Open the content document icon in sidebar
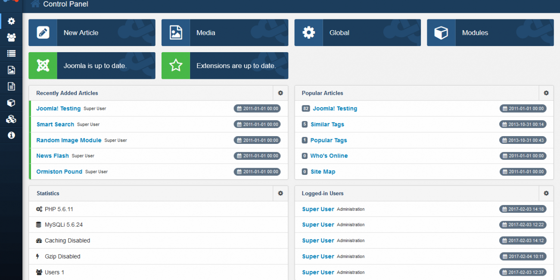The width and height of the screenshot is (560, 280). (11, 87)
